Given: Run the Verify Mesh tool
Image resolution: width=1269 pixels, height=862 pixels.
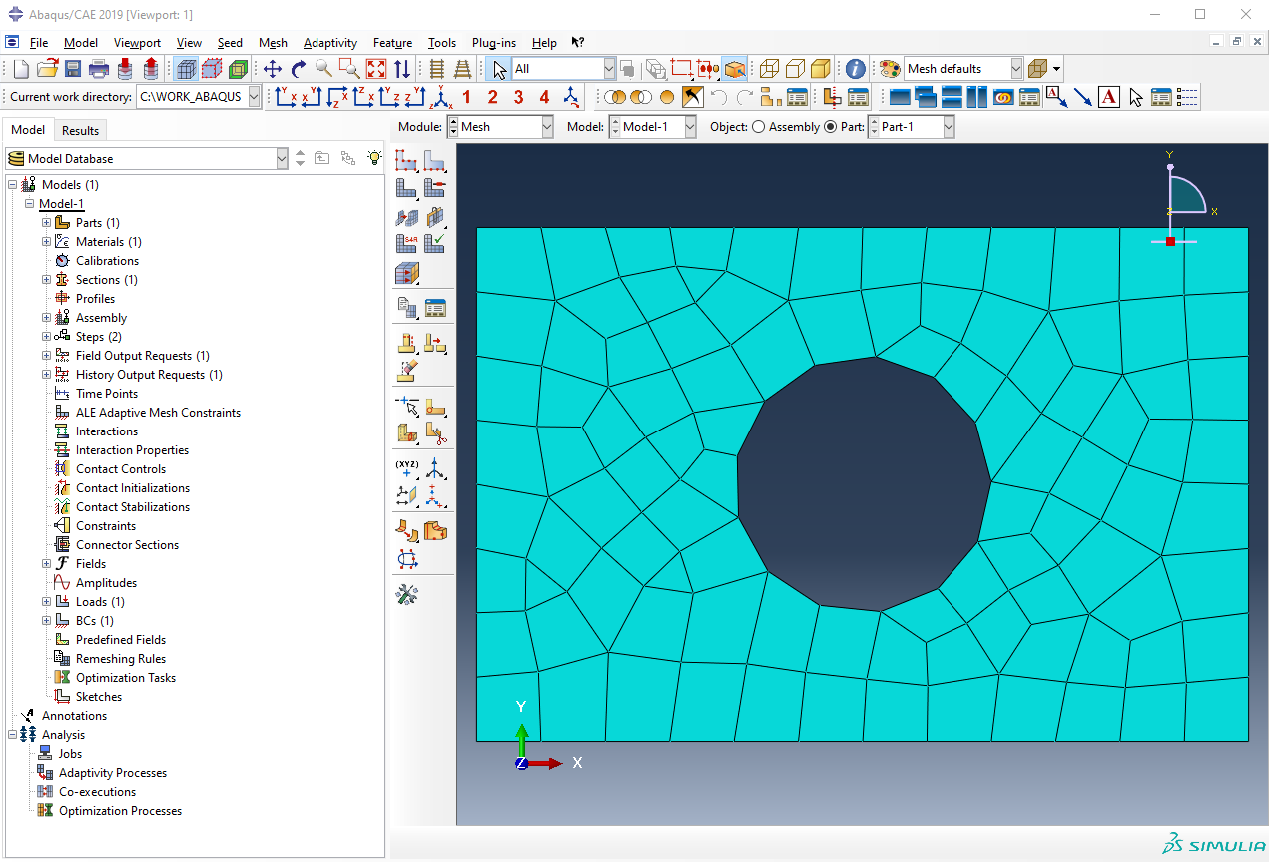Looking at the screenshot, I should [434, 242].
